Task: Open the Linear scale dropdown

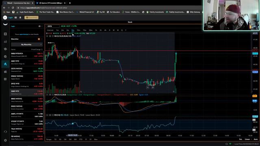Action: pyautogui.click(x=248, y=140)
